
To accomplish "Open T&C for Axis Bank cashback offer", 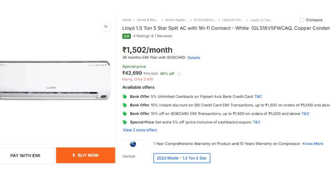I will (258, 97).
